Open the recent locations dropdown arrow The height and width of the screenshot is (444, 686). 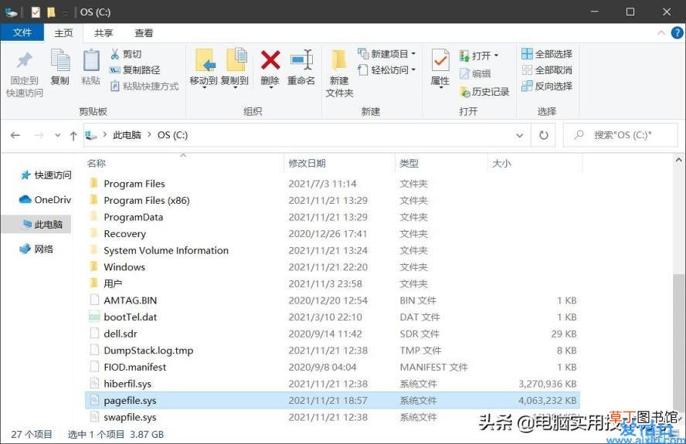(x=57, y=135)
